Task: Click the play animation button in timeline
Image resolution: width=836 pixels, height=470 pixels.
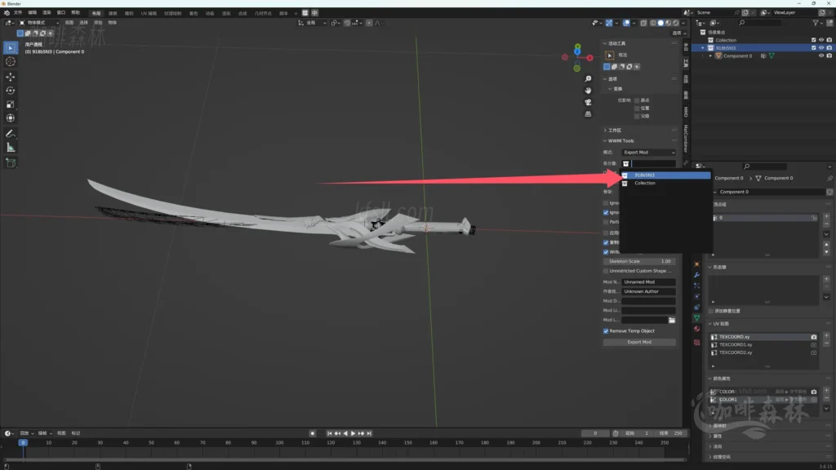Action: (353, 433)
